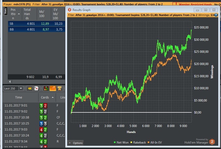Image resolution: width=221 pixels, height=149 pixels.
Task: Click the 4-2 card icons in the 10:24 row
Action: [43, 136]
